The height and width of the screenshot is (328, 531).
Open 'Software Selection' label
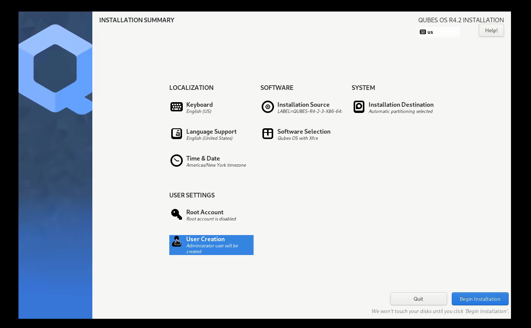pos(304,131)
